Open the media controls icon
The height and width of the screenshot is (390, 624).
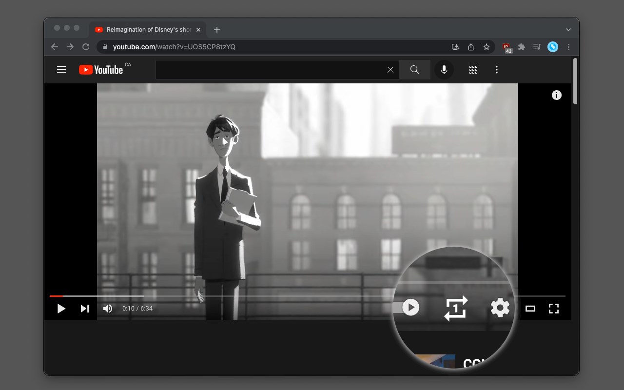[537, 47]
